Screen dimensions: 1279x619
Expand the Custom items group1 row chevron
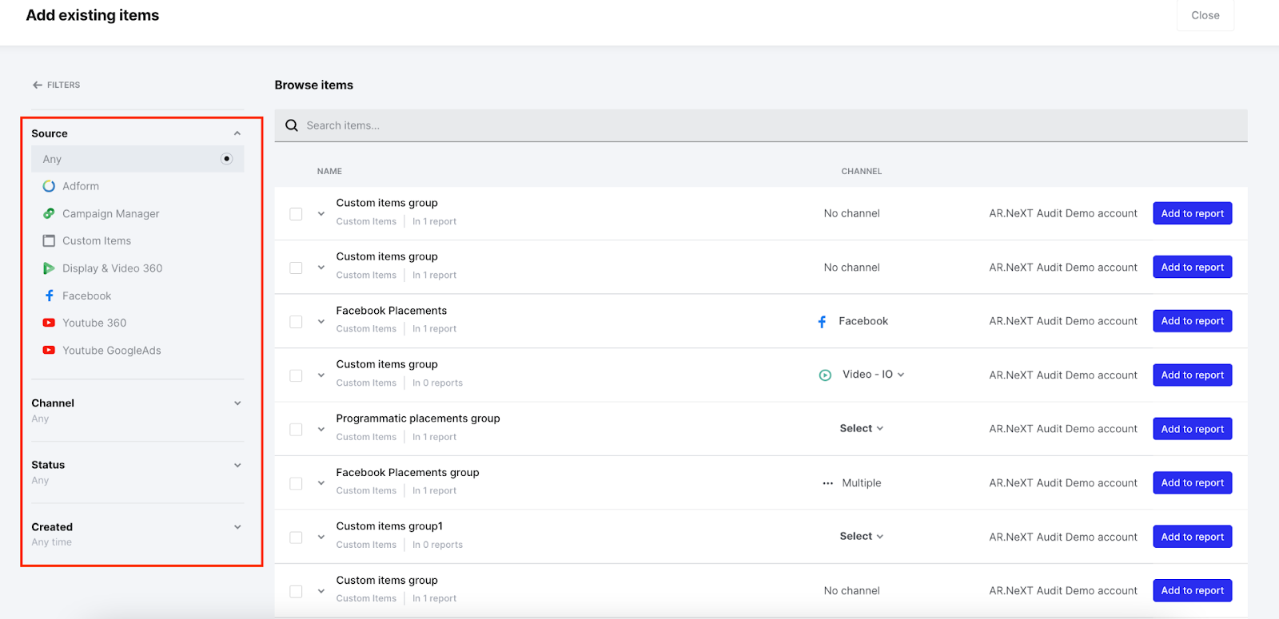point(321,538)
